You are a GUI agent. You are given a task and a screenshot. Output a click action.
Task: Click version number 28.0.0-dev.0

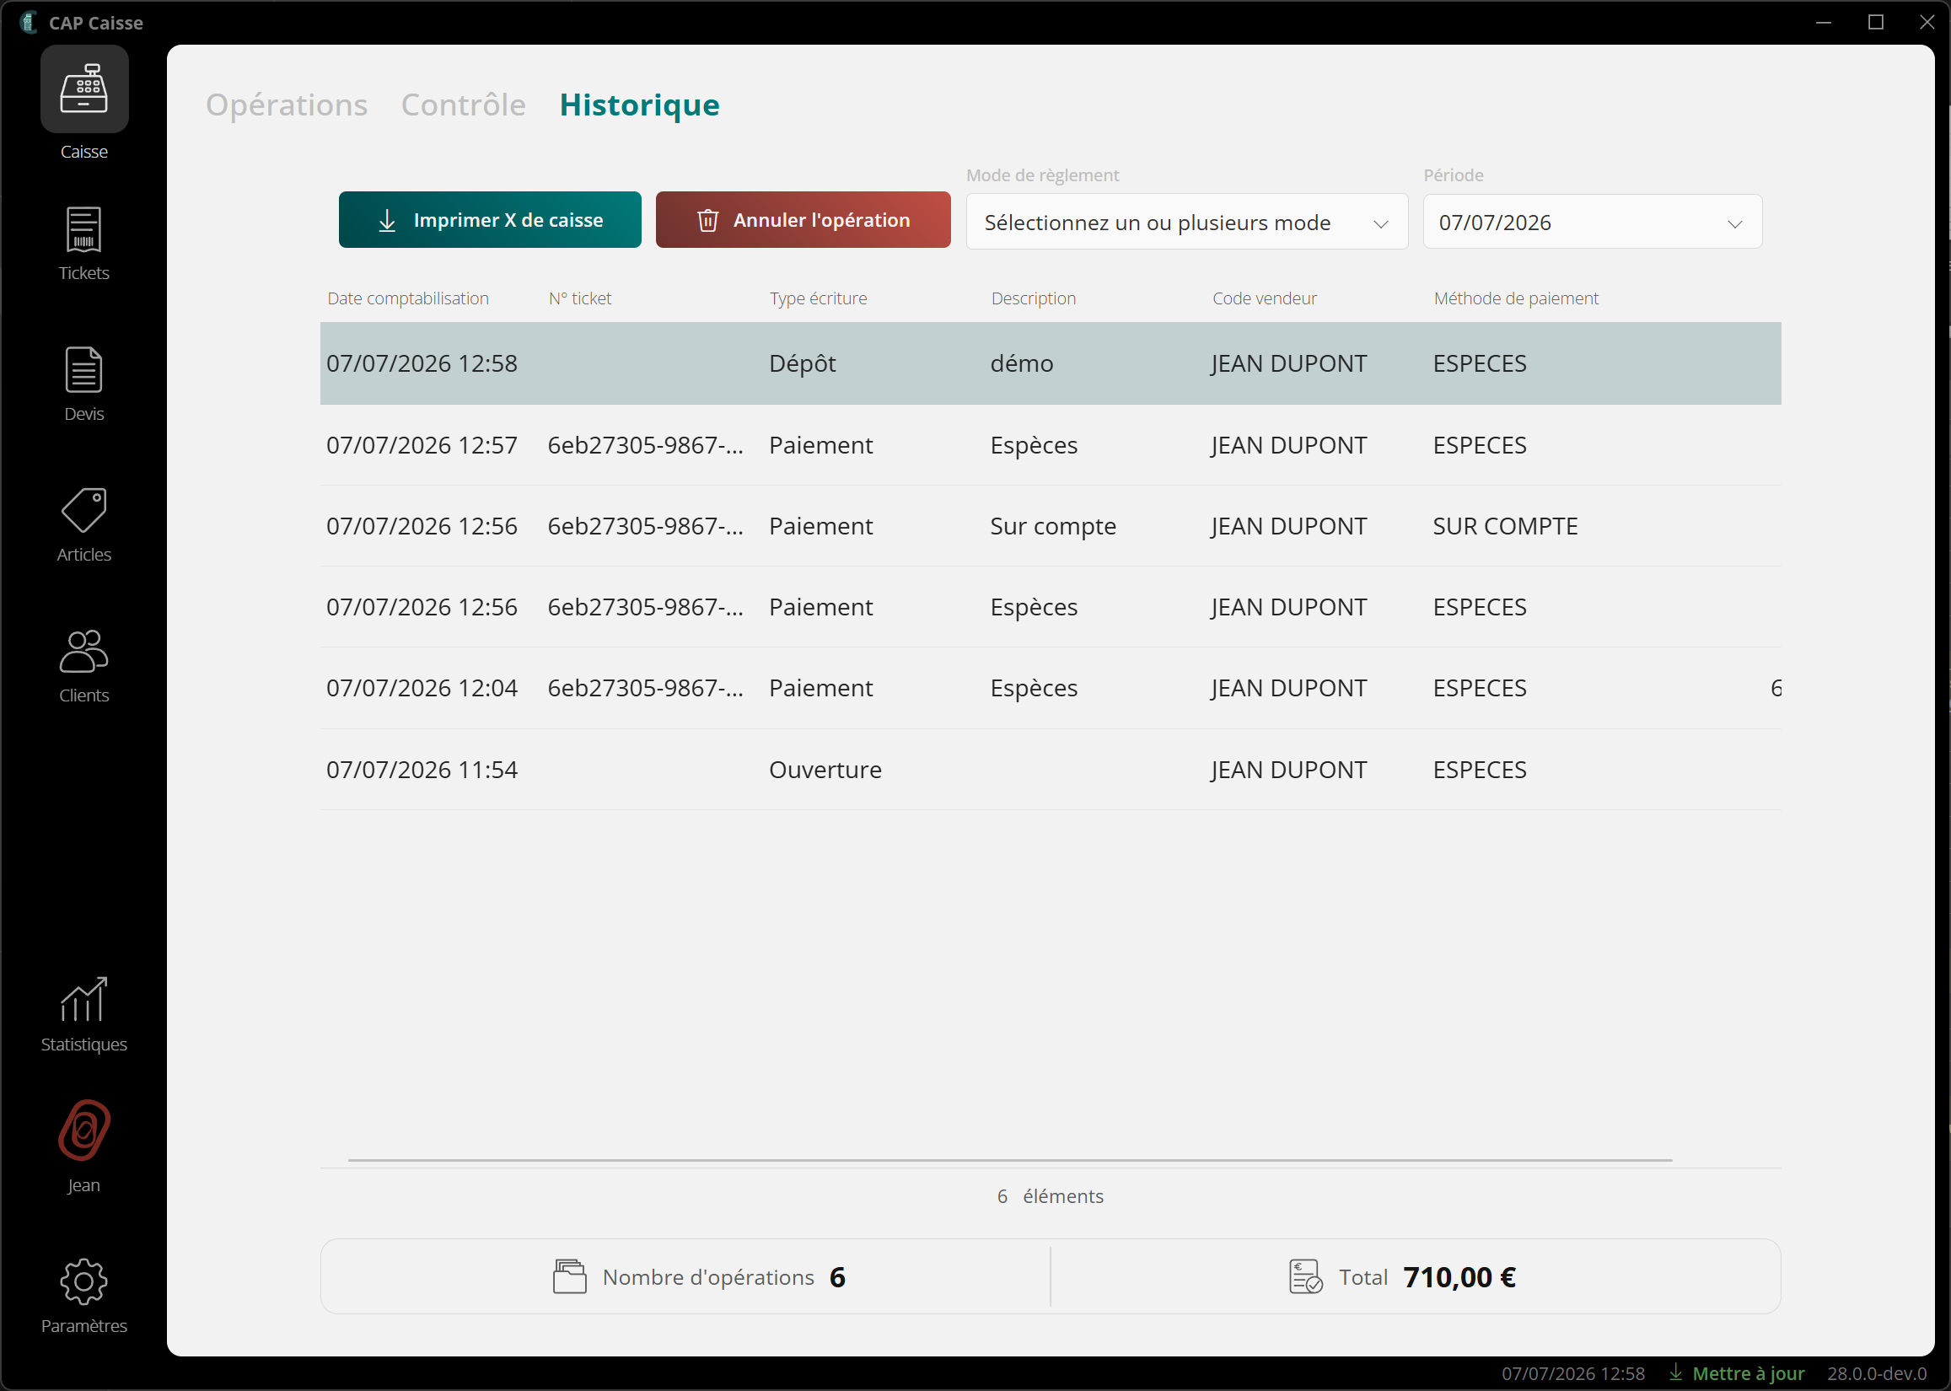[x=1877, y=1373]
